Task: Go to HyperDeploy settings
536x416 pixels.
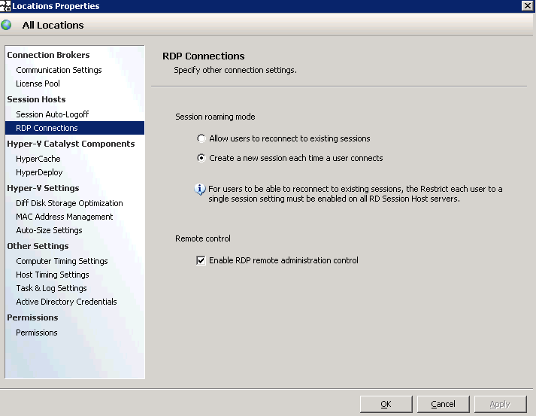Action: pyautogui.click(x=39, y=172)
